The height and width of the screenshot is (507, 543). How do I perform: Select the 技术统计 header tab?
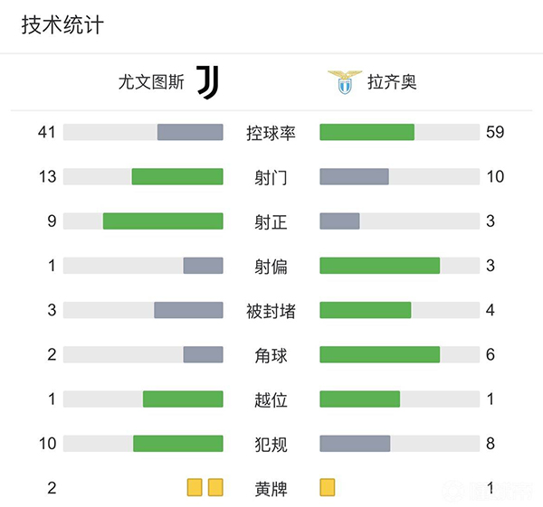(62, 25)
